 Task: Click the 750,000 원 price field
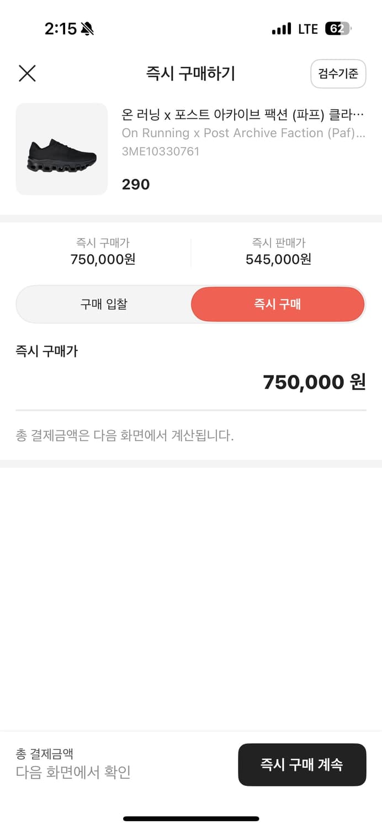point(313,382)
